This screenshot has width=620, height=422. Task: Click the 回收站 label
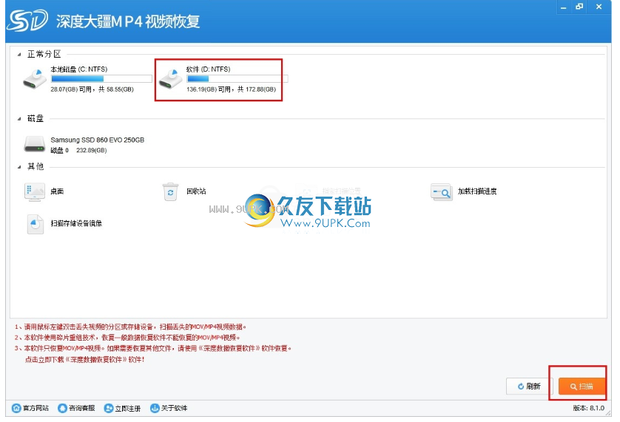pyautogui.click(x=196, y=191)
